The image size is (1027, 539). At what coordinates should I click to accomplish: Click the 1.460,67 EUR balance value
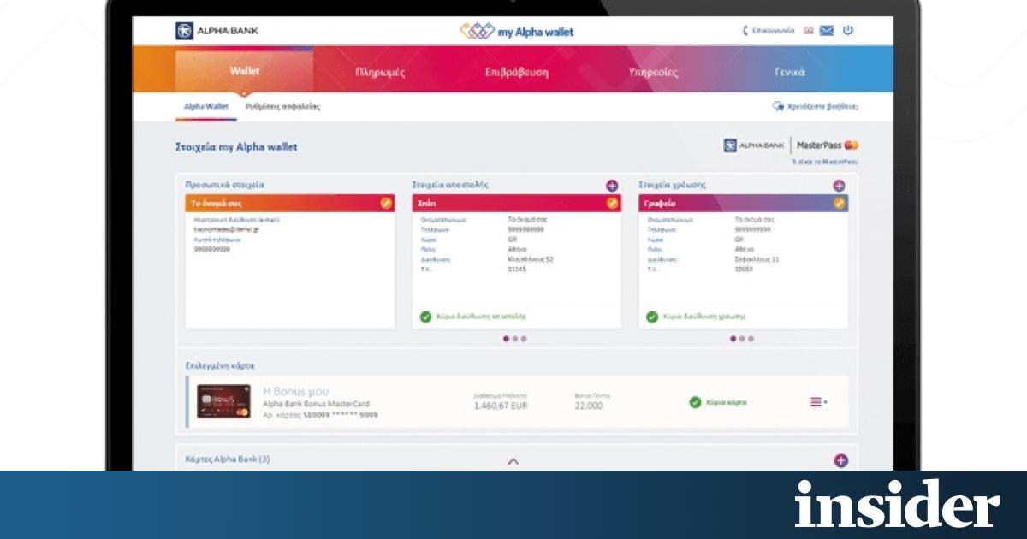click(x=501, y=406)
